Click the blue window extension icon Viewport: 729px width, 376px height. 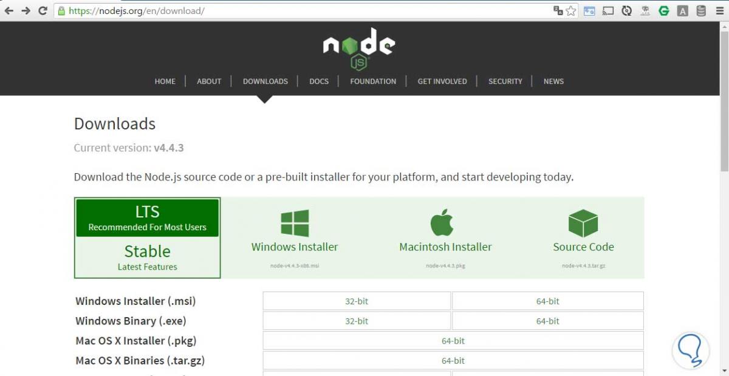[589, 10]
